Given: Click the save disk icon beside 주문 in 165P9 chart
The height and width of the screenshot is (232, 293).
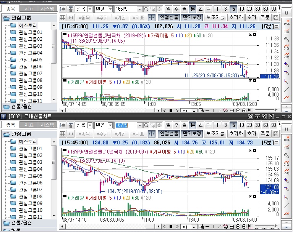Looking at the screenshot, I should coord(276,18).
